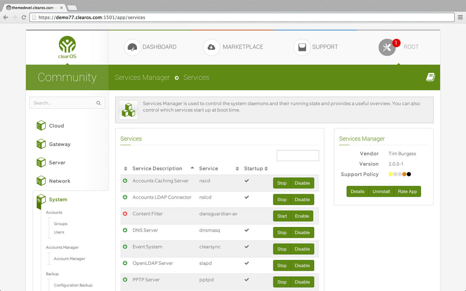The width and height of the screenshot is (466, 291).
Task: Open the Marketplace cloud download icon
Action: [211, 47]
